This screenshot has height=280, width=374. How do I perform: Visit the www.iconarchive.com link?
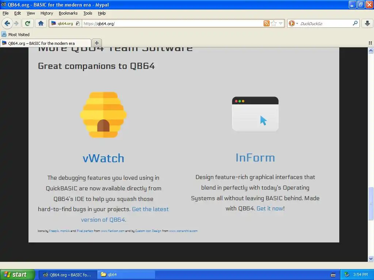[x=183, y=231]
